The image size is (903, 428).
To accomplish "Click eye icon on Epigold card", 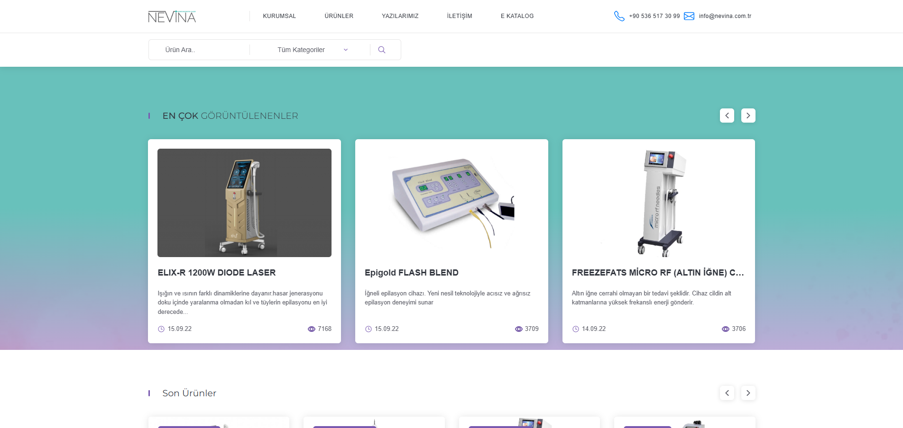I will click(519, 329).
